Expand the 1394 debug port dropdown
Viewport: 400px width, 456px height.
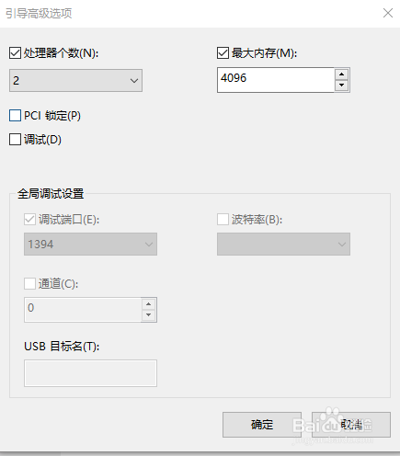90,245
